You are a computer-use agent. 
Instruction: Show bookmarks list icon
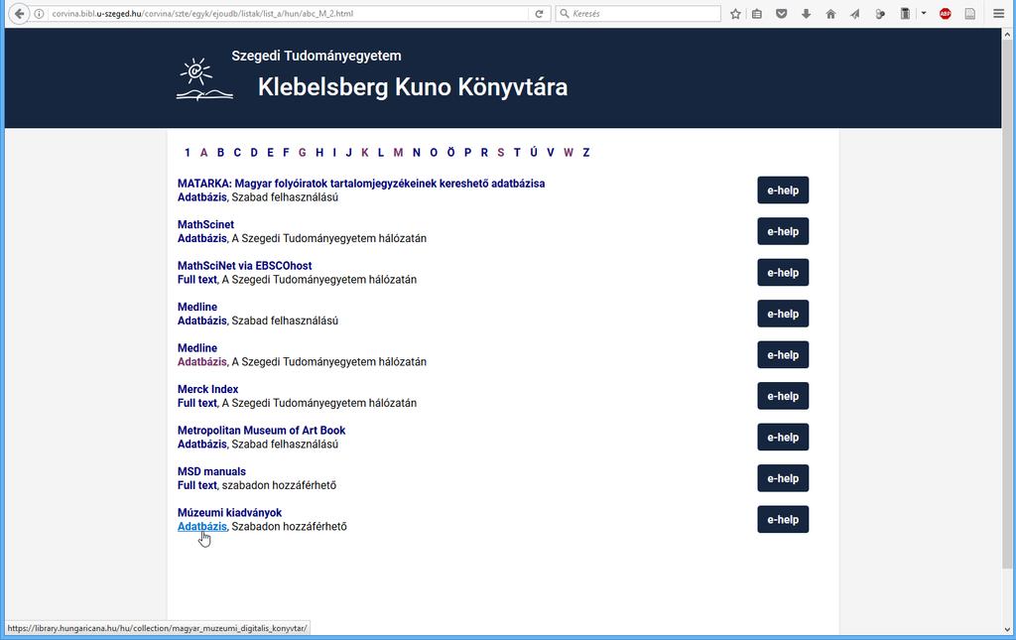tap(757, 14)
